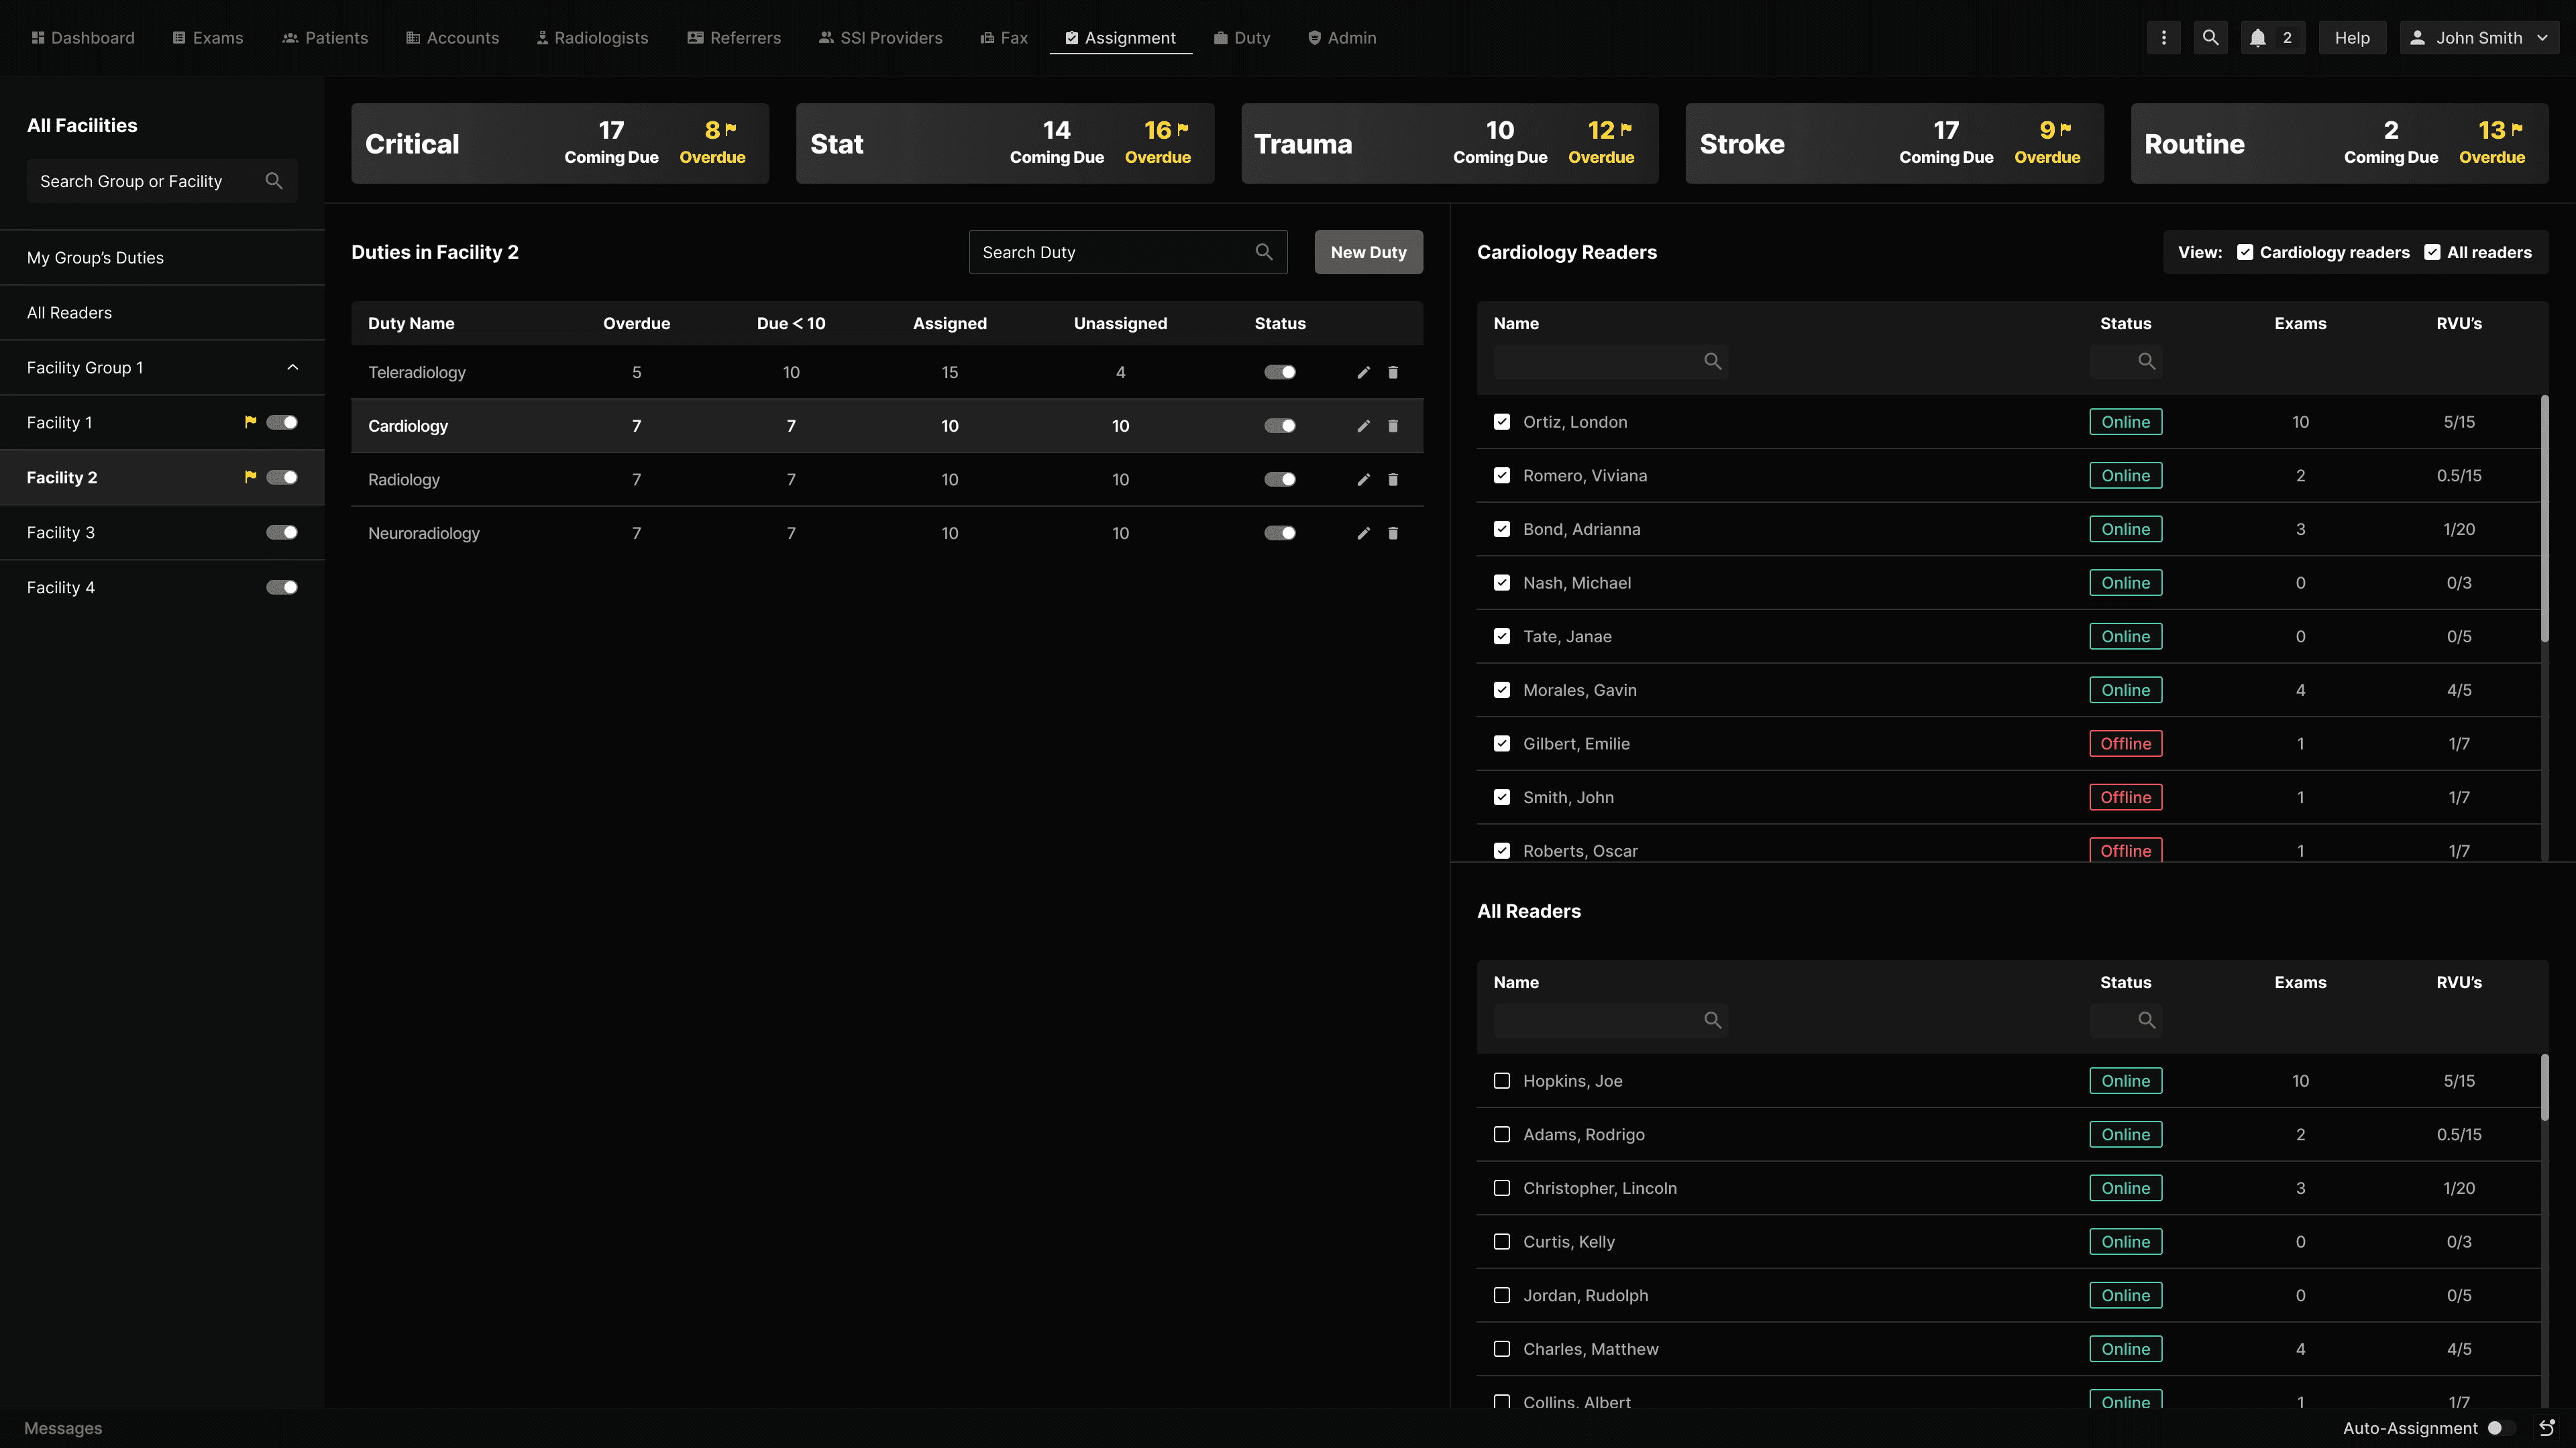Viewport: 2576px width, 1448px height.
Task: Click the refresh icon beside Auto-Assignment
Action: 2546,1428
